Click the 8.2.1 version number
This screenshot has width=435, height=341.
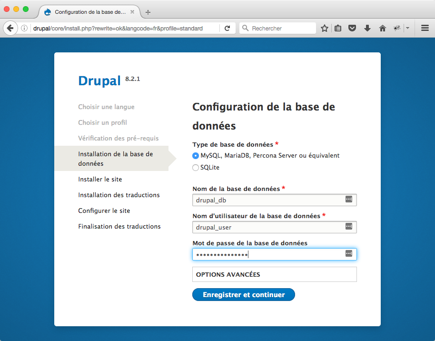pyautogui.click(x=133, y=79)
